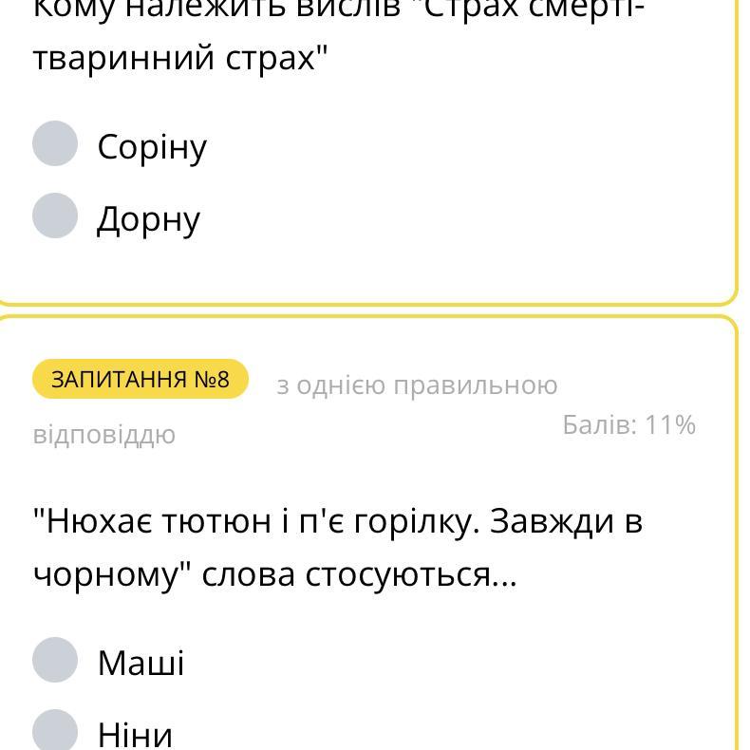Choose the Дорну radio button

(x=55, y=216)
